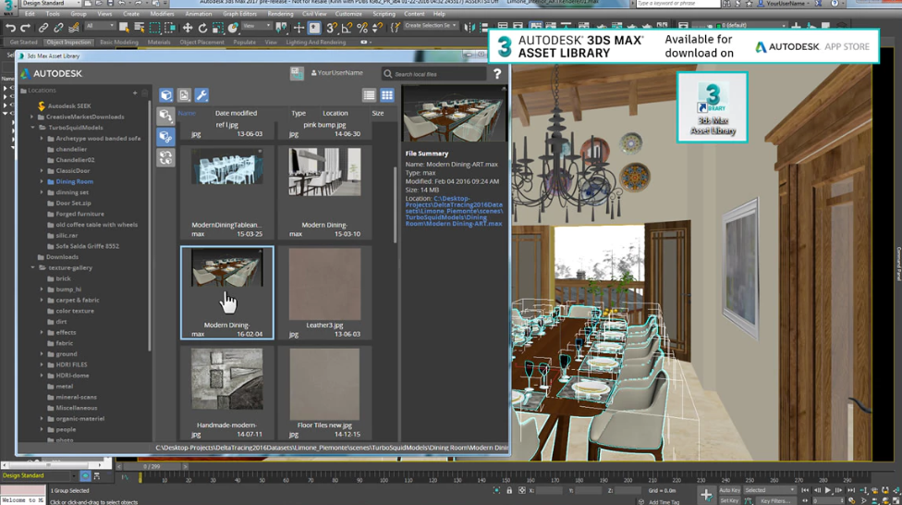Click the keyword or phrase search box
The width and height of the screenshot is (902, 505).
(x=677, y=4)
